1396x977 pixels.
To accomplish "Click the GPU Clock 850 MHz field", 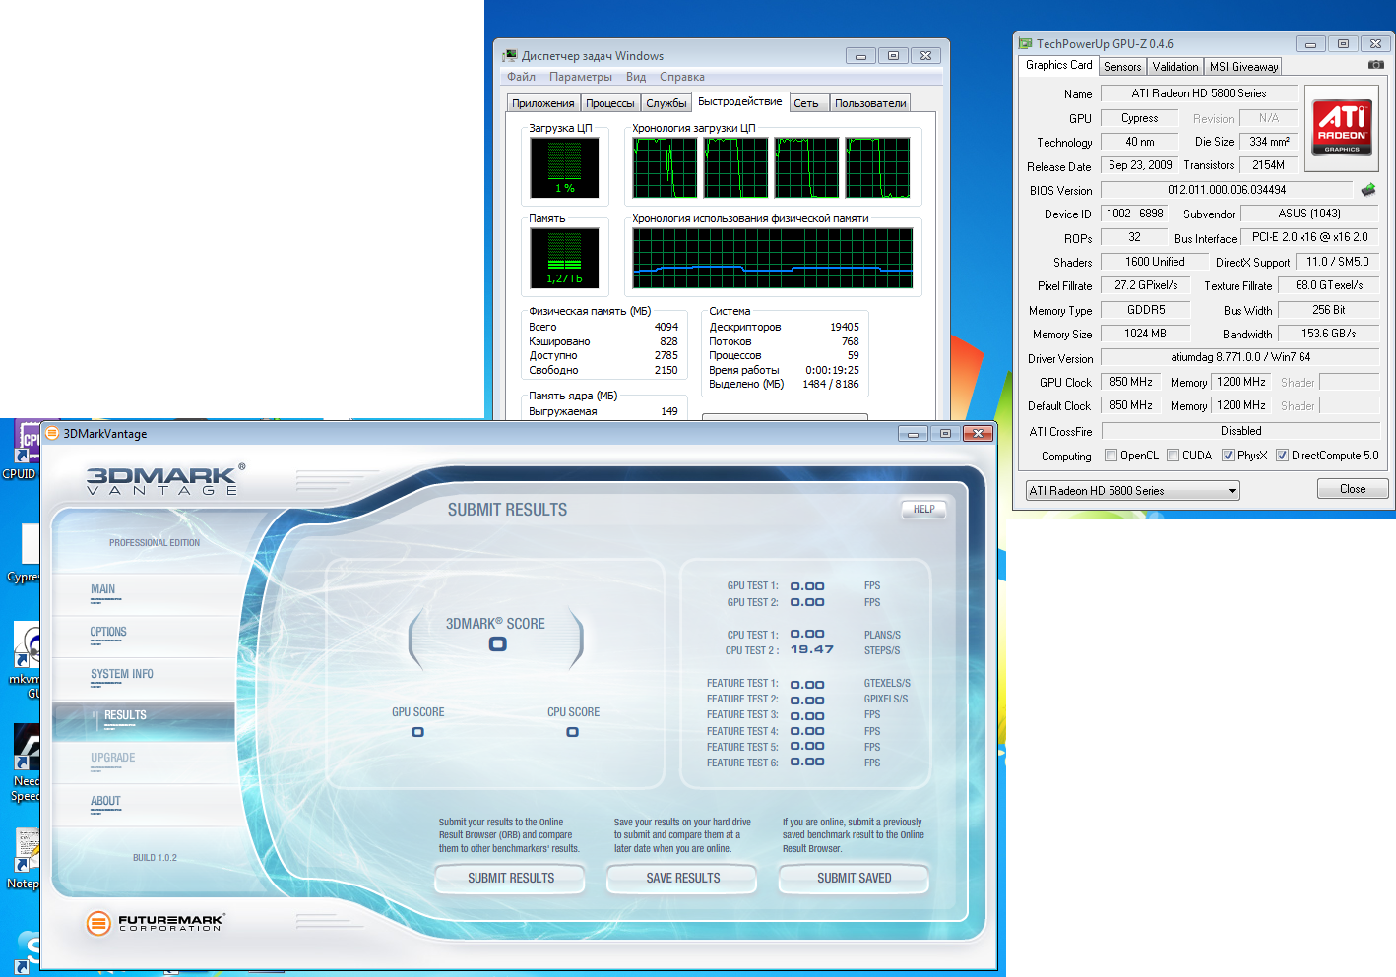I will (x=1131, y=382).
